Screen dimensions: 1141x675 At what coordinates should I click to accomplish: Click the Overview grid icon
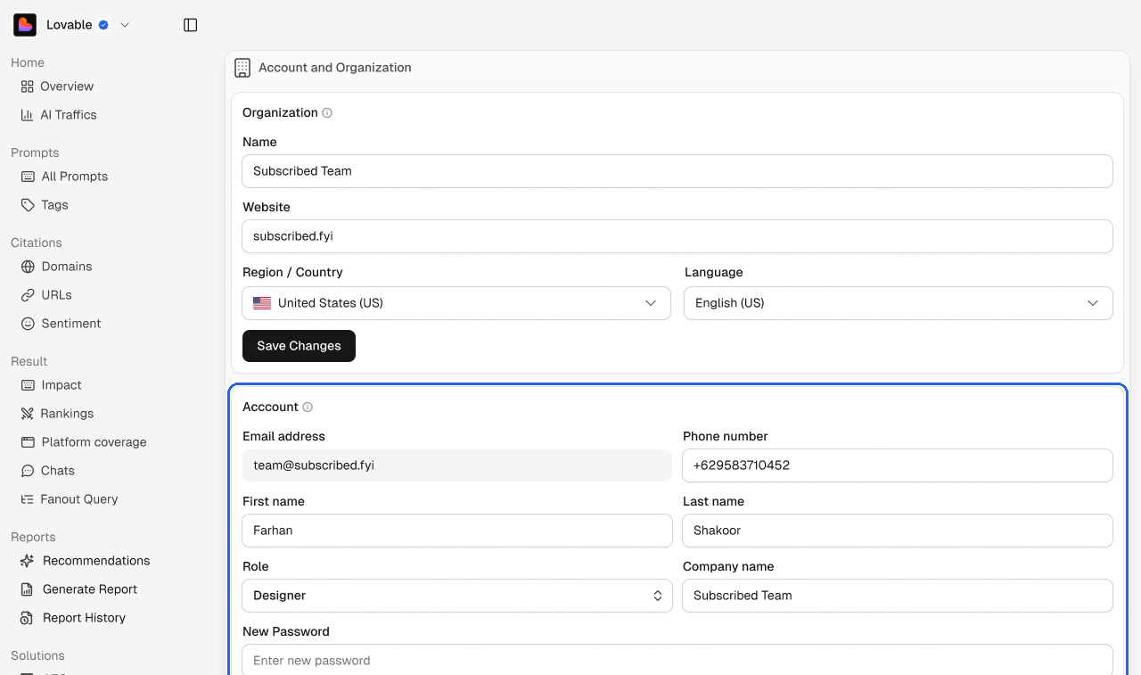click(27, 86)
